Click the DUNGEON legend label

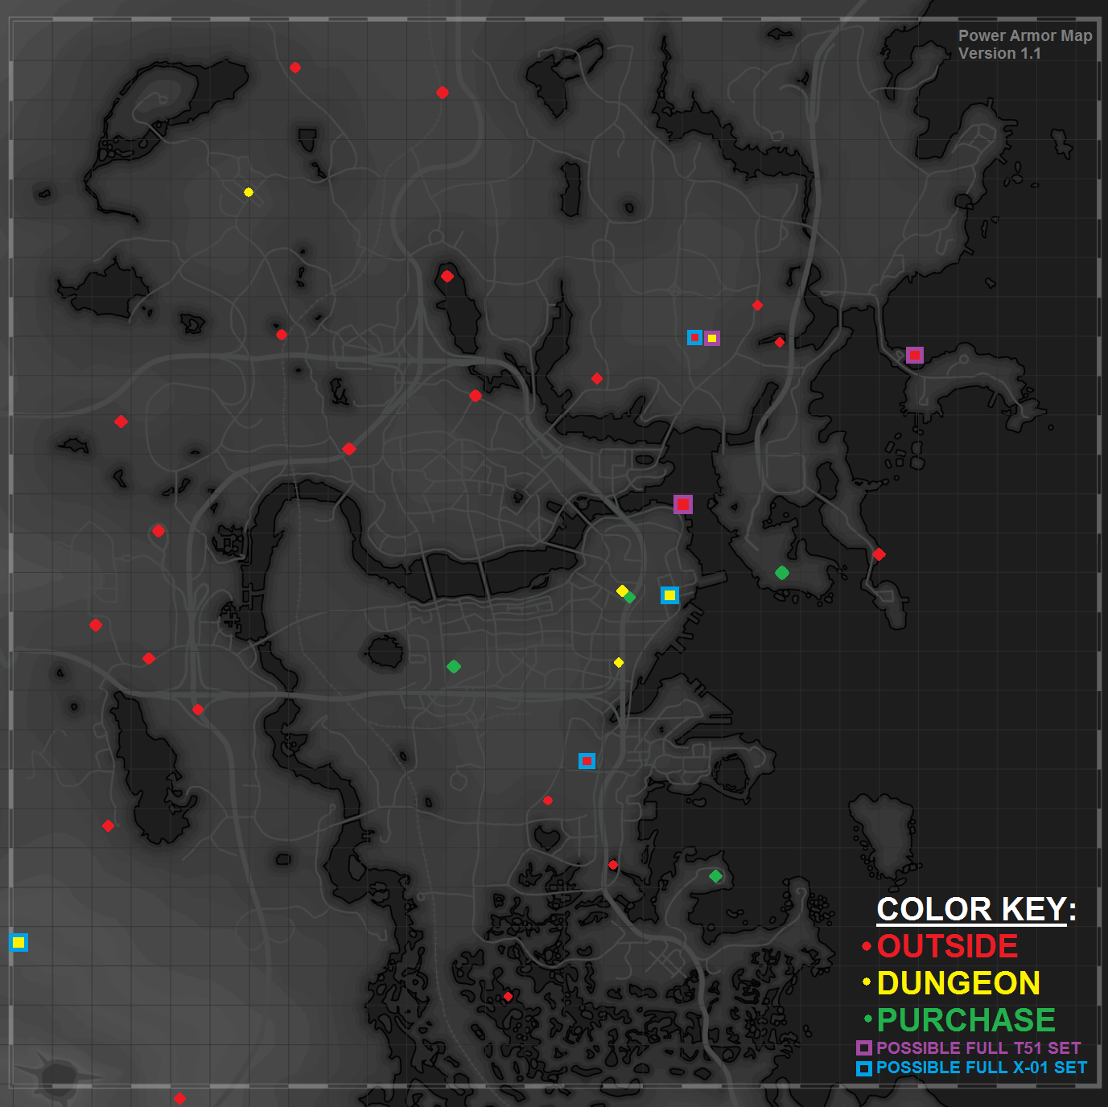pos(958,983)
